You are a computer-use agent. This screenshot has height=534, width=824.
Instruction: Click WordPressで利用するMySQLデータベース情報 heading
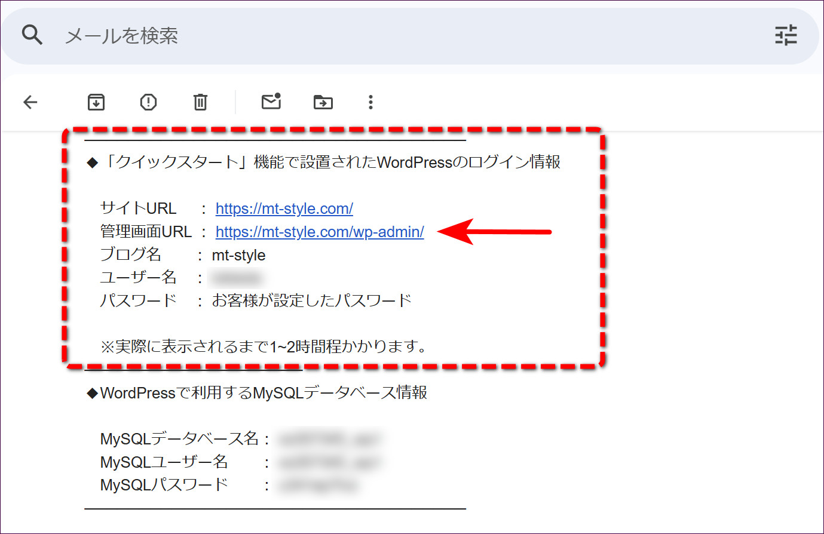point(257,392)
